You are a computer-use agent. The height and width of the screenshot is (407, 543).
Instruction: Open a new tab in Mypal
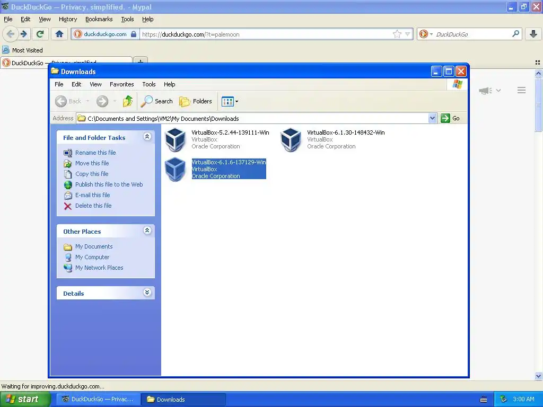coord(141,61)
